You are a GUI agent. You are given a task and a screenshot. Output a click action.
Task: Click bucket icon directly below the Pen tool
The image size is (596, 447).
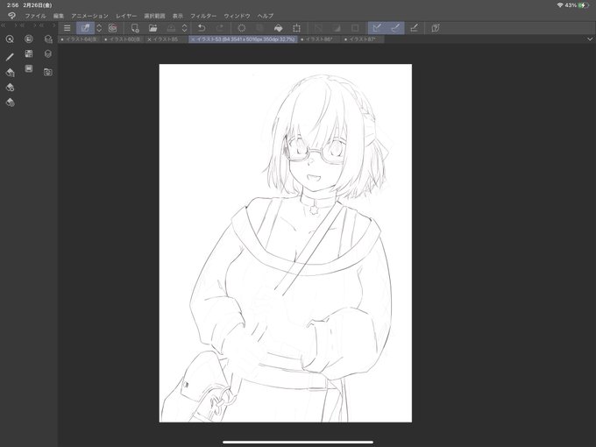point(10,72)
